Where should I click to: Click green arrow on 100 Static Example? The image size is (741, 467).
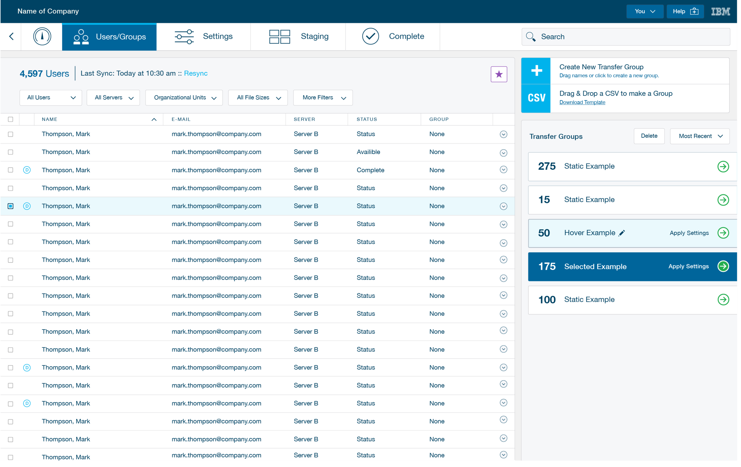(x=723, y=299)
